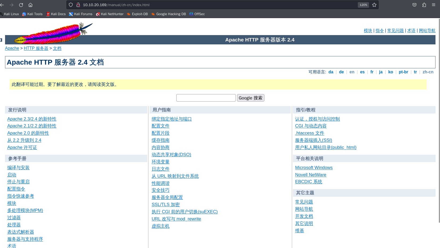This screenshot has height=248, width=440.
Task: Open Apache 2.3/2.4 的新特性 link
Action: (x=32, y=119)
